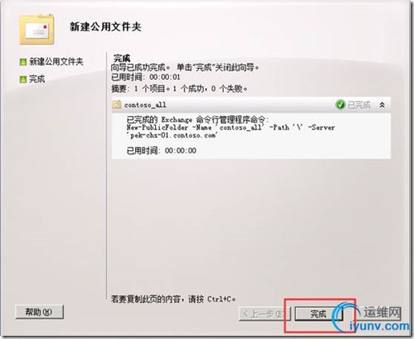Collapse the contoso_all result details
Screen dimensions: 414x339
[x=382, y=105]
